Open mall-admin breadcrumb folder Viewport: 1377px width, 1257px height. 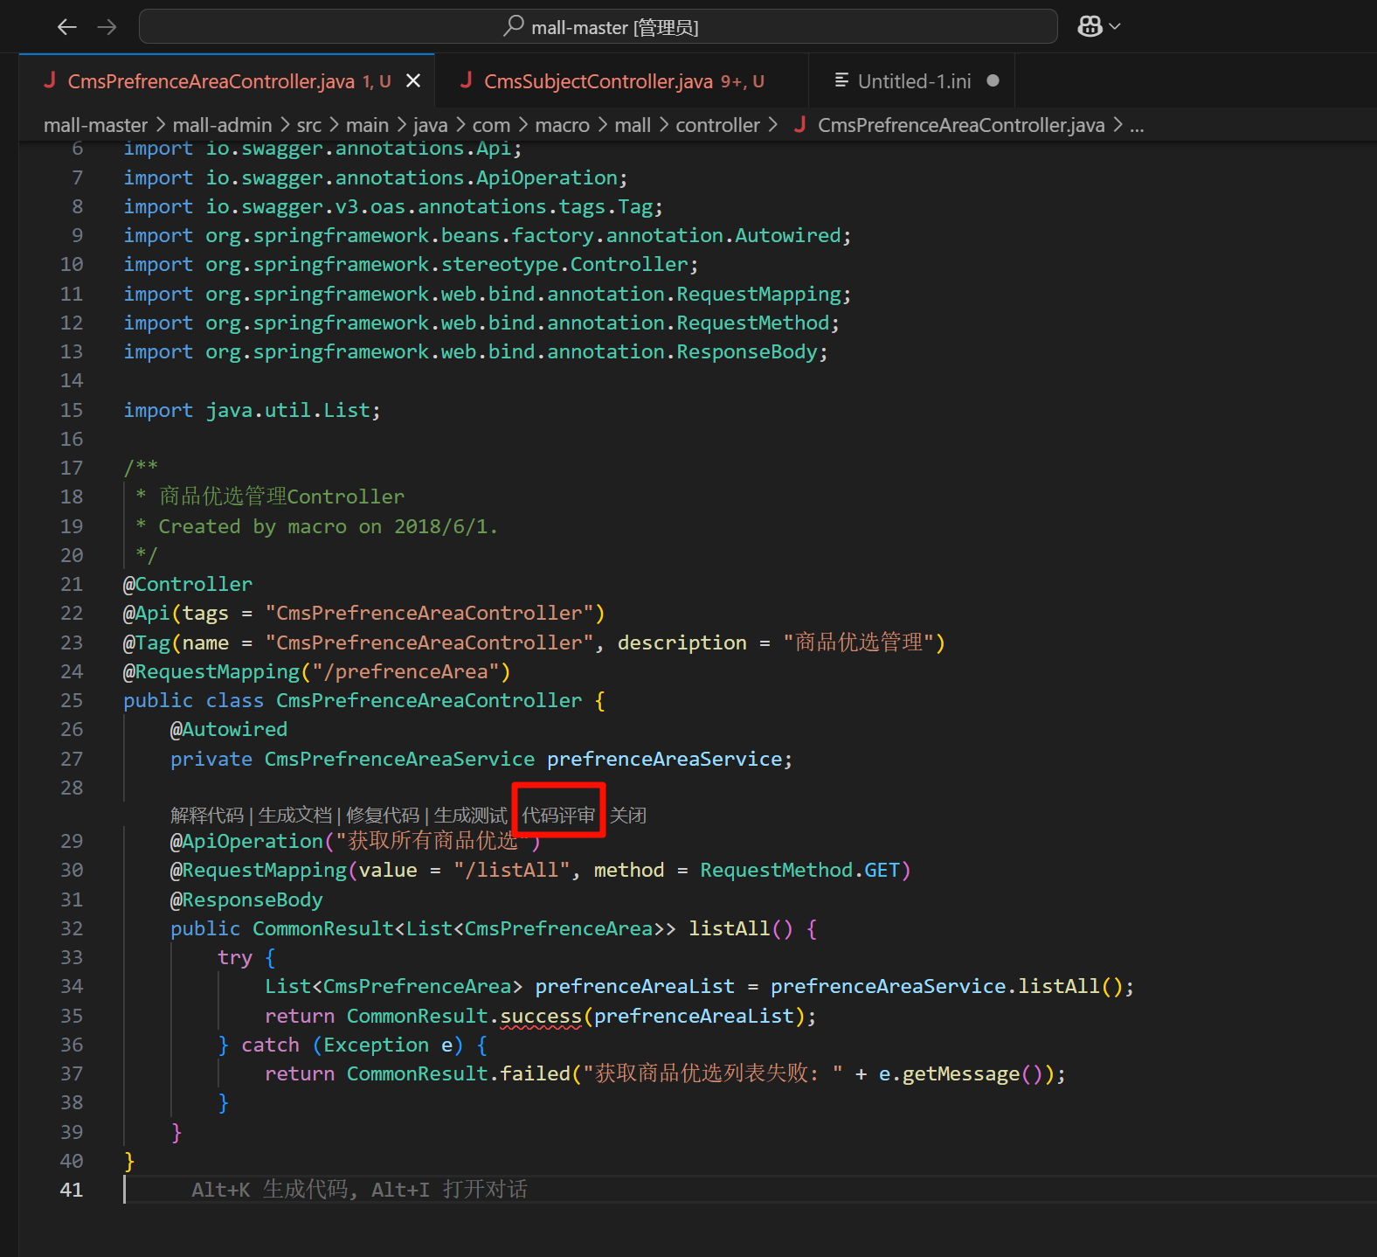pyautogui.click(x=222, y=125)
